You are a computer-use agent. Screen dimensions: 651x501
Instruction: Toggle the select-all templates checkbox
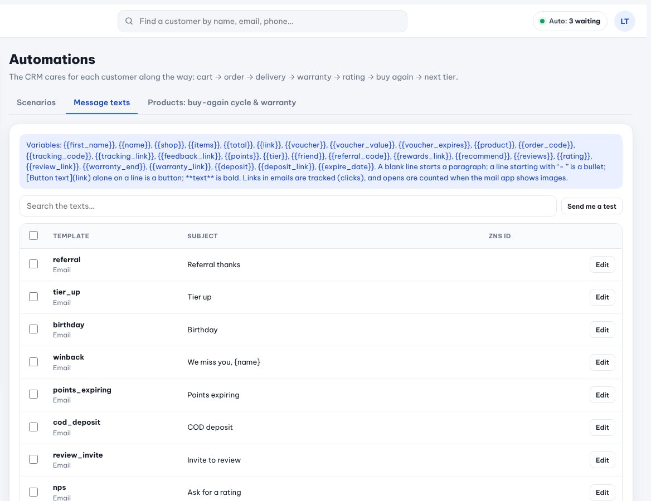click(x=33, y=235)
